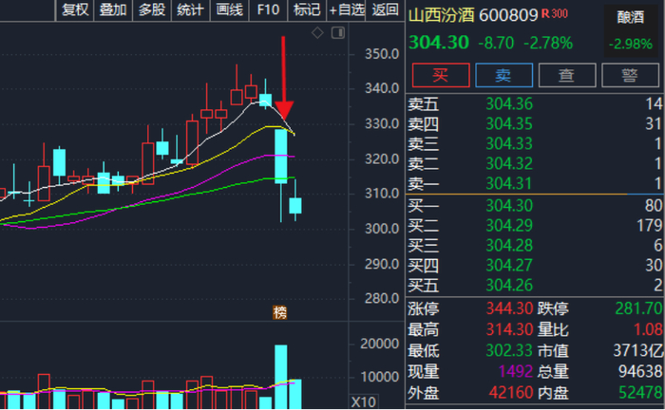Open the F10 company info
The width and height of the screenshot is (665, 410).
coord(268,9)
